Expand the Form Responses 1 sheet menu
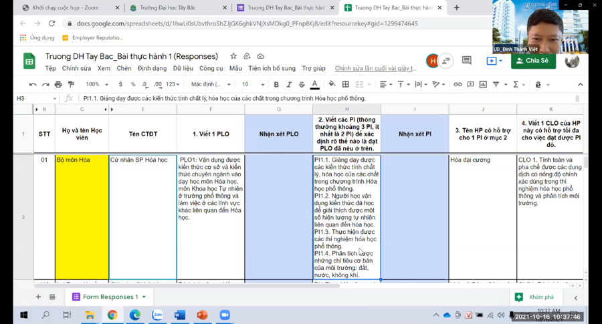This screenshot has width=602, height=324. (x=144, y=297)
